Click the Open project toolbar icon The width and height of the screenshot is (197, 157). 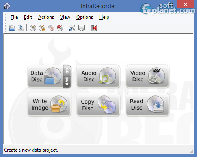point(12,28)
